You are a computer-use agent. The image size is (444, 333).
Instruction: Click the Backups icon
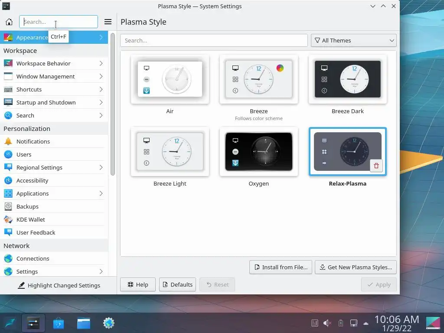coord(8,206)
